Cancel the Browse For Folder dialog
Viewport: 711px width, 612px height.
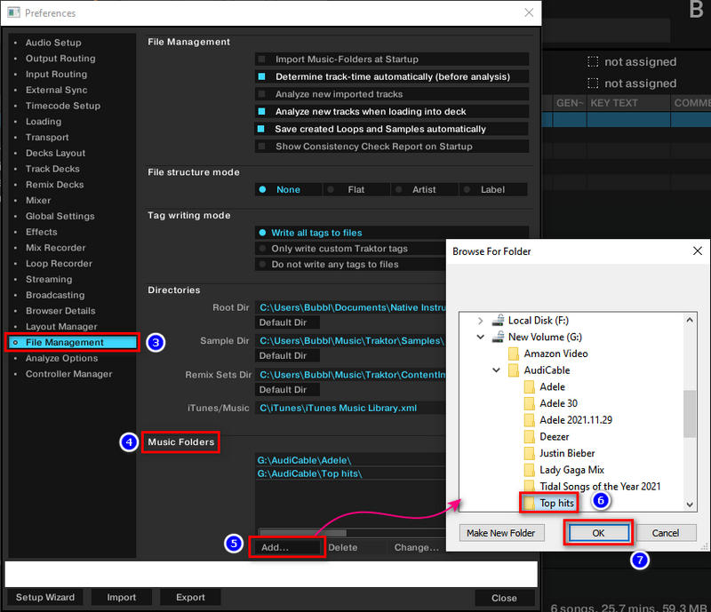666,533
